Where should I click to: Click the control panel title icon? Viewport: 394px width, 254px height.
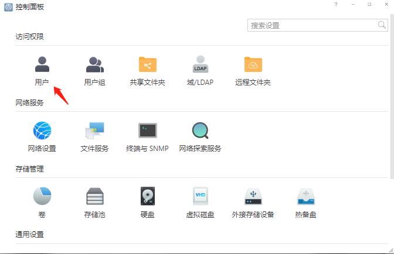(8, 7)
